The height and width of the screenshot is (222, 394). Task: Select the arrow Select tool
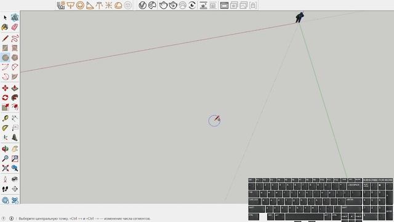tap(6, 18)
